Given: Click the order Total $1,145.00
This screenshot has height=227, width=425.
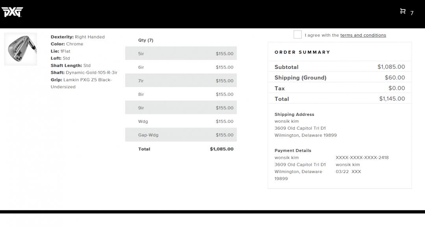Looking at the screenshot, I should coord(392,99).
